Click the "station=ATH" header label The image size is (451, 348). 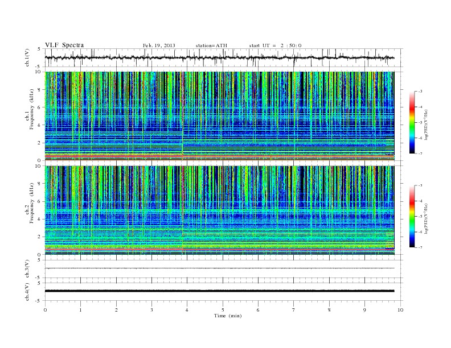[211, 45]
